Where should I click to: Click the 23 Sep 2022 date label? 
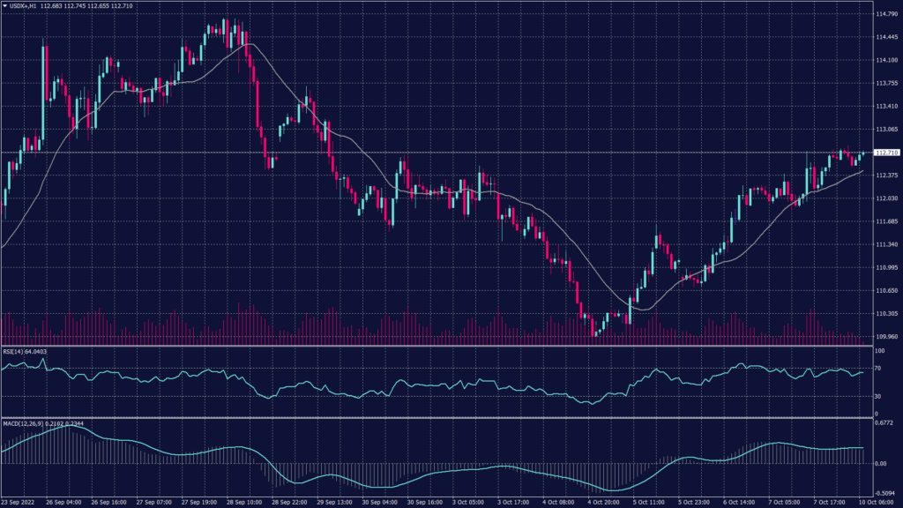[x=17, y=502]
